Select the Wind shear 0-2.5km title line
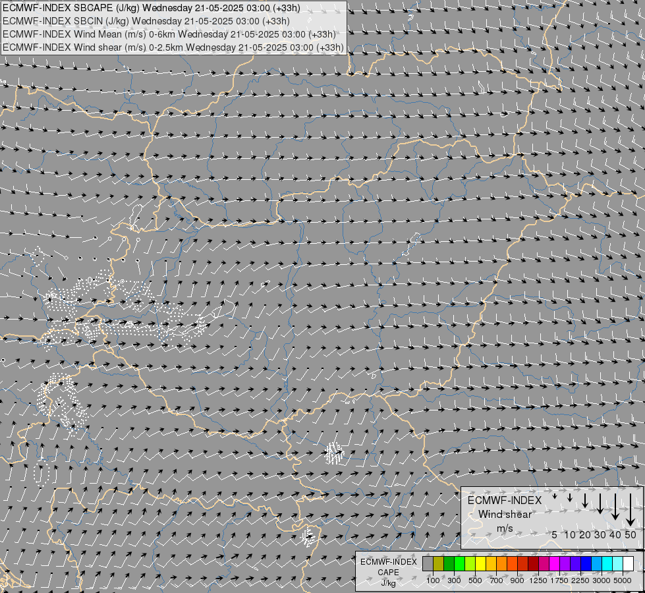Viewport: 645px width, 593px height. pos(173,47)
